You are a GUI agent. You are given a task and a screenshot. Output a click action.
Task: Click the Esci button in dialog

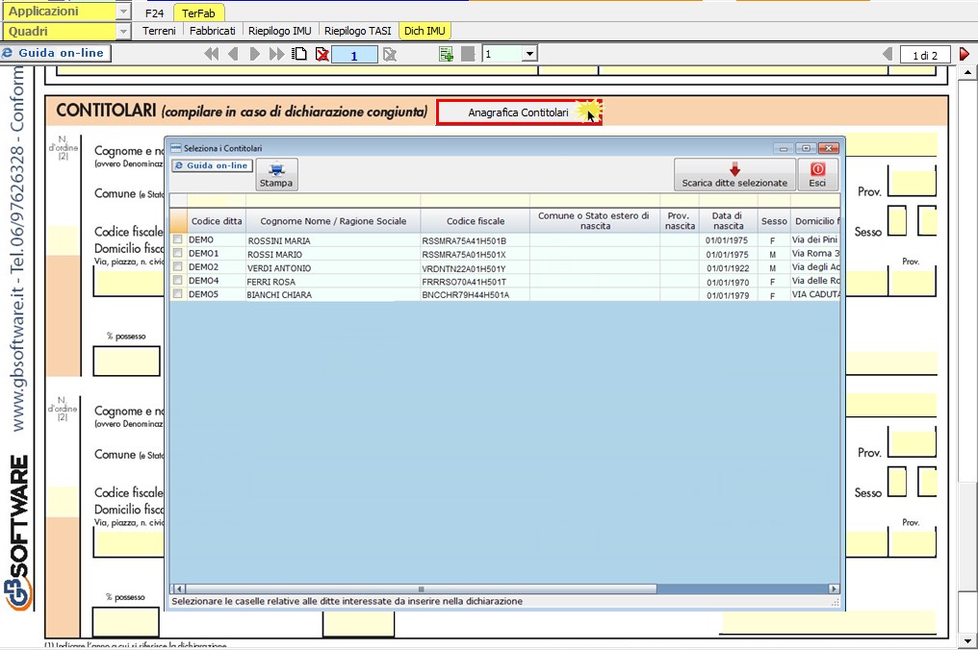(x=817, y=174)
